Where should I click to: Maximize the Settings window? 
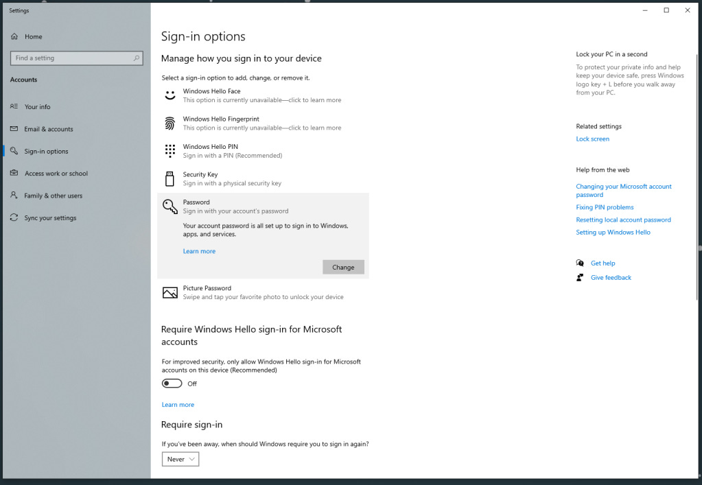click(666, 10)
